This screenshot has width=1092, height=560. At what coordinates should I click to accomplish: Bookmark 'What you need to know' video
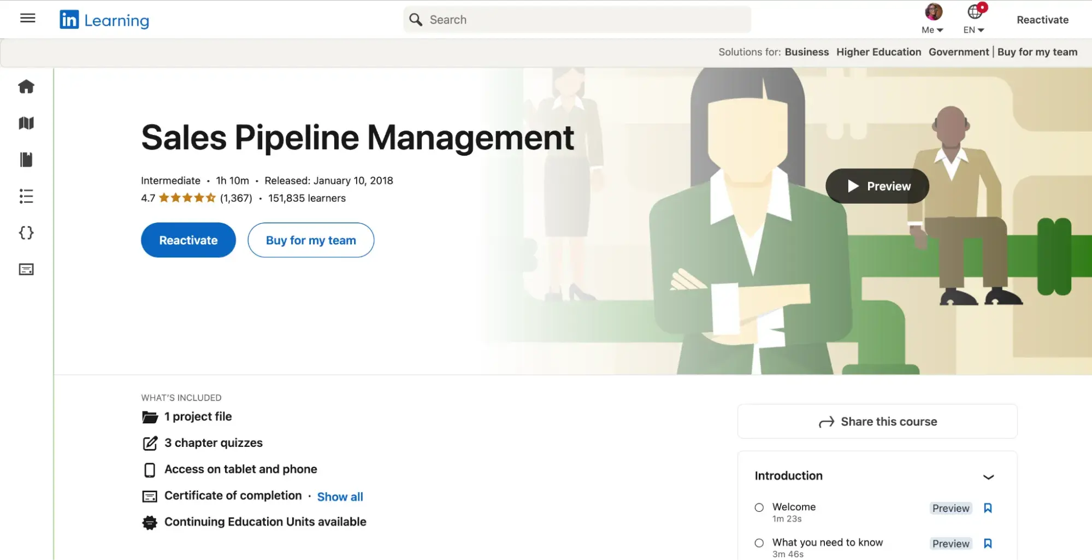coord(988,544)
